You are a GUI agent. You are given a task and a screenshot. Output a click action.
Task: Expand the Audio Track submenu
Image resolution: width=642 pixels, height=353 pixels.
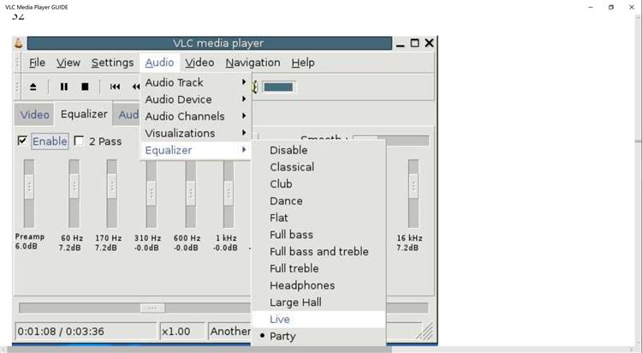point(195,82)
